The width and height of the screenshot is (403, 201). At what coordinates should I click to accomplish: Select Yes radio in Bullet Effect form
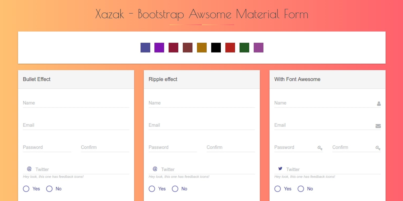[x=26, y=189]
